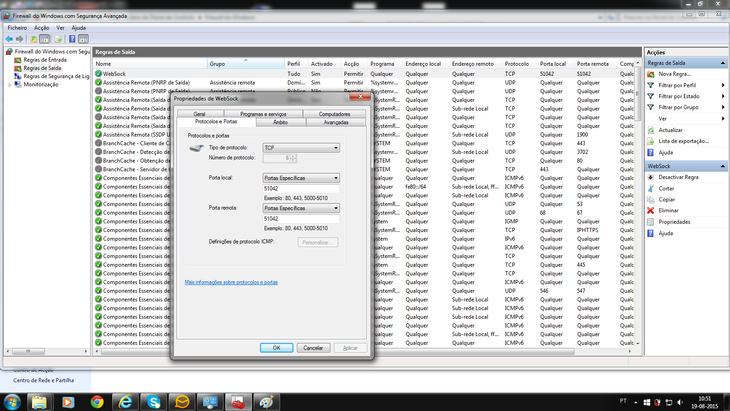The height and width of the screenshot is (411, 730).
Task: Open the Ficheiro menu
Action: [17, 28]
